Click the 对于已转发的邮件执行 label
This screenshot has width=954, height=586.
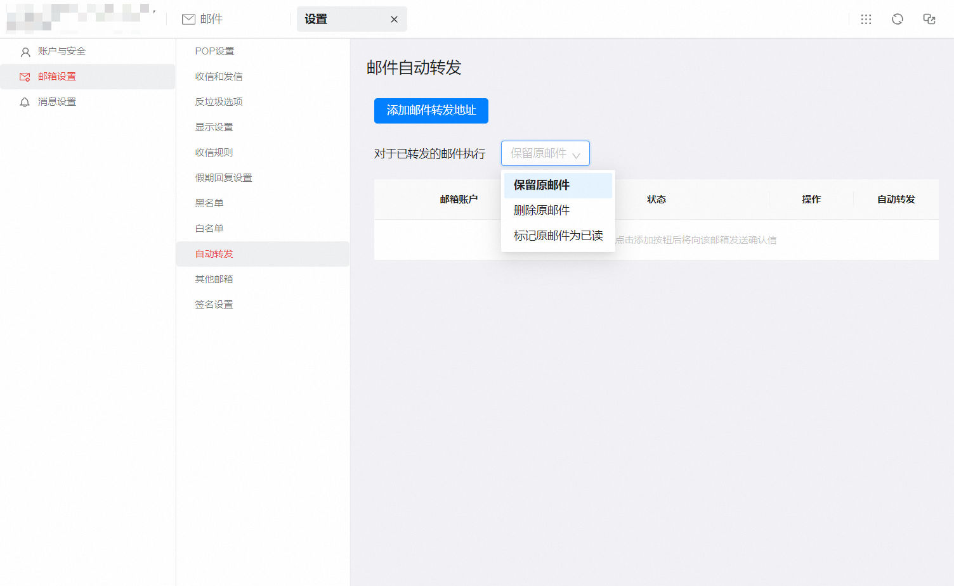pos(430,154)
